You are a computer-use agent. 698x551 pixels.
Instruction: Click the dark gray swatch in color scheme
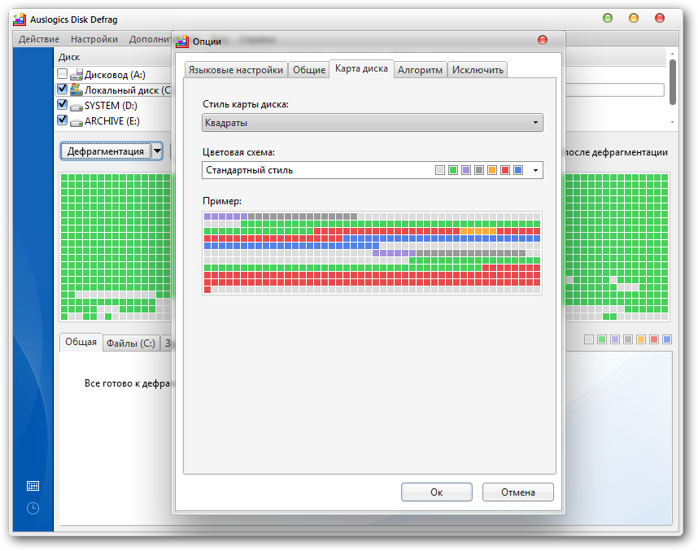tap(479, 170)
